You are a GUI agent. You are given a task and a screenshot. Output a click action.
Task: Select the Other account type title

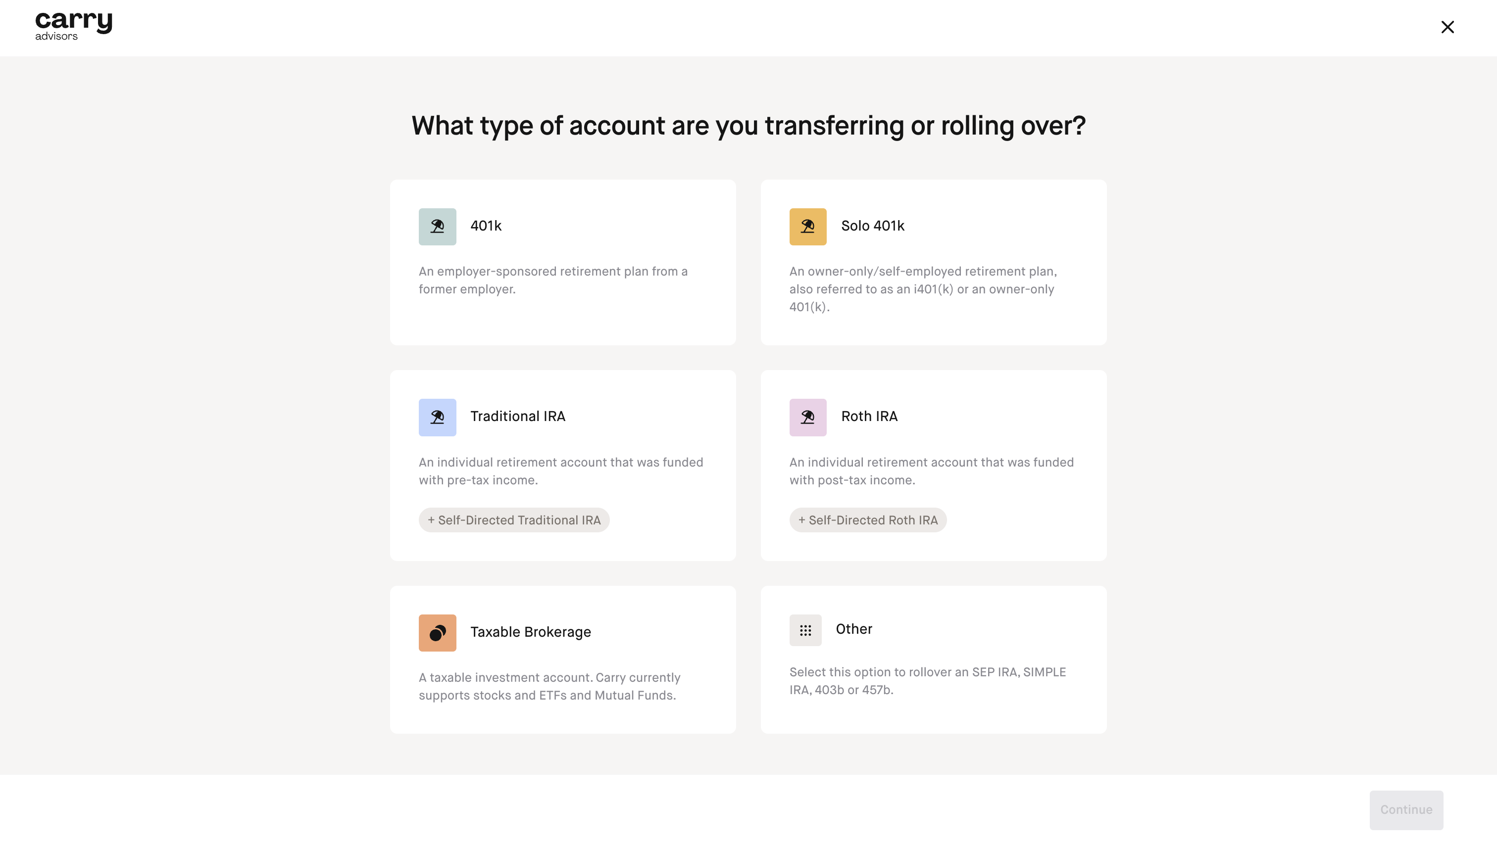(853, 629)
